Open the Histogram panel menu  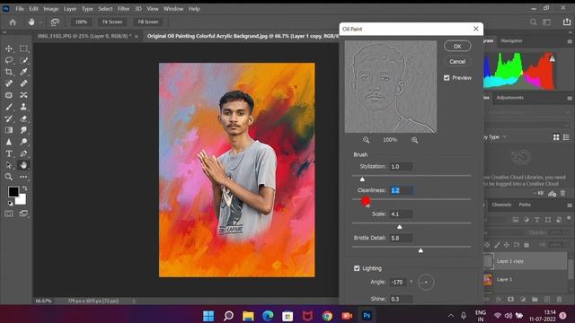click(570, 41)
